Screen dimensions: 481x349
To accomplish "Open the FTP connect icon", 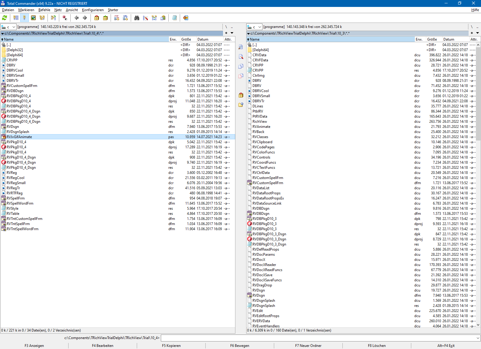I will click(117, 18).
